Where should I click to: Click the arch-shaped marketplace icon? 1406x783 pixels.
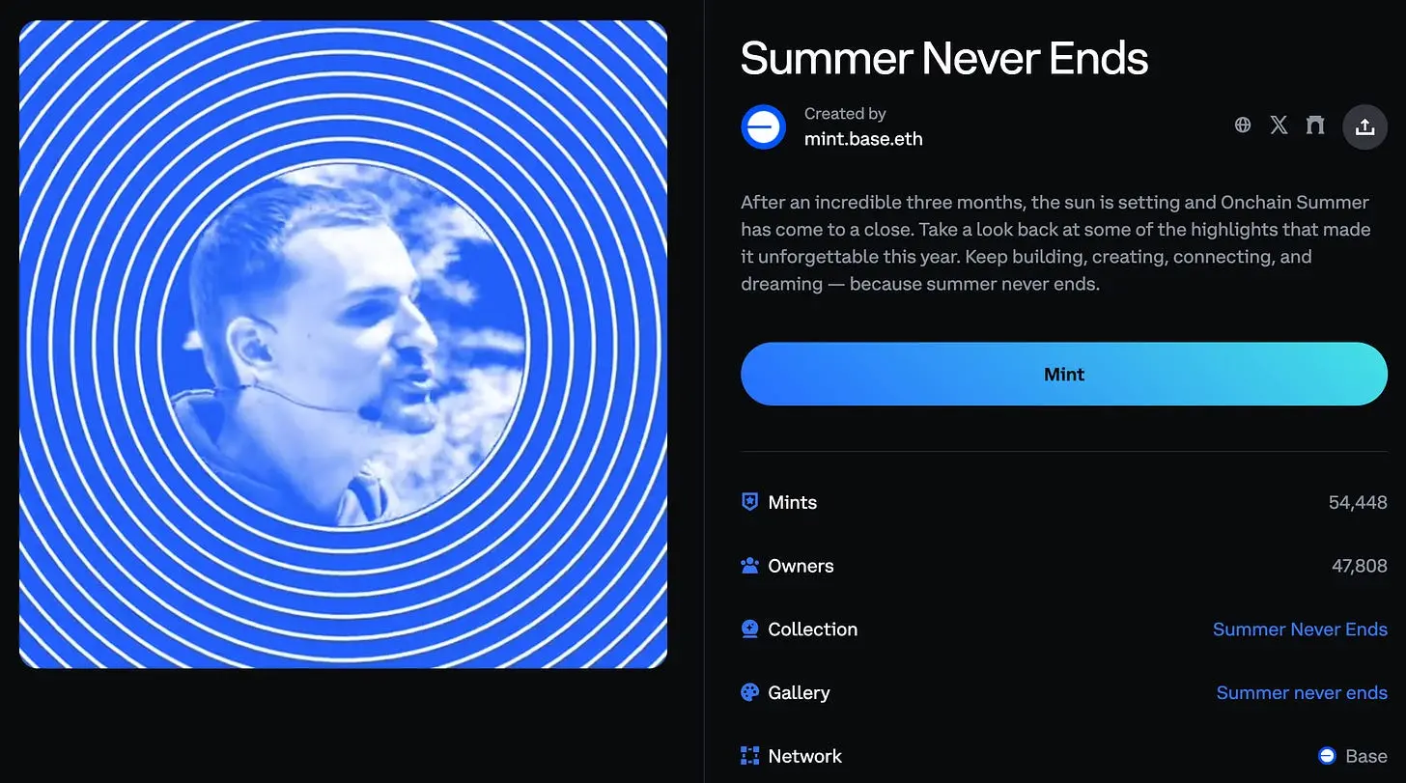tap(1315, 125)
